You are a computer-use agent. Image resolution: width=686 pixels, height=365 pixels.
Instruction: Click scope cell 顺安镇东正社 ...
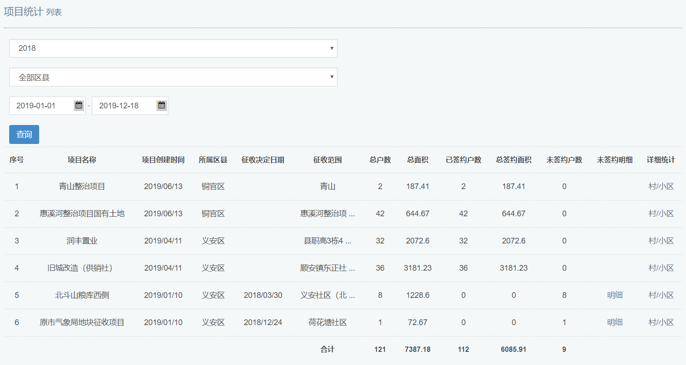[327, 268]
